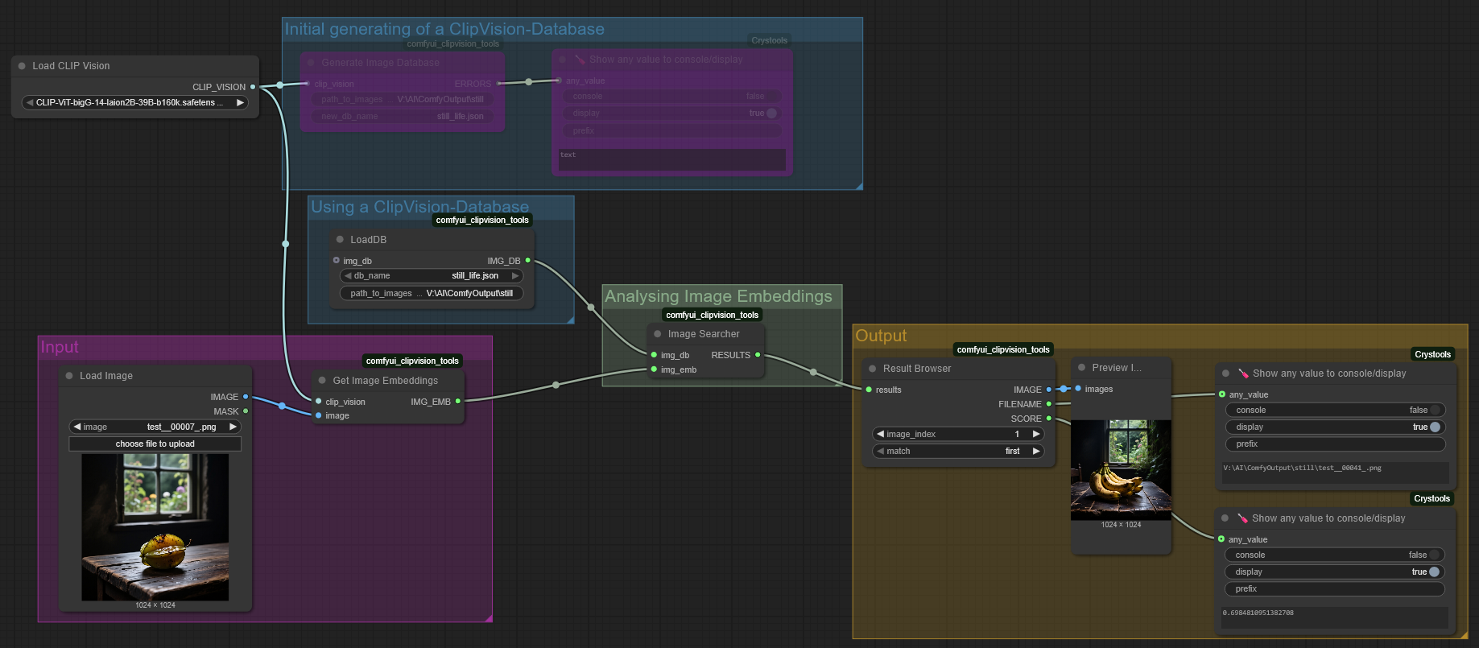Viewport: 1479px width, 648px height.
Task: Click the IMG_DB output connector on LoadDB
Action: tap(527, 260)
